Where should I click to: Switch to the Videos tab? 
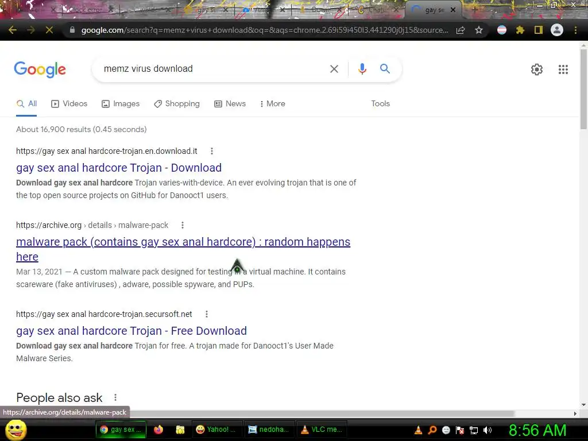[x=69, y=104]
